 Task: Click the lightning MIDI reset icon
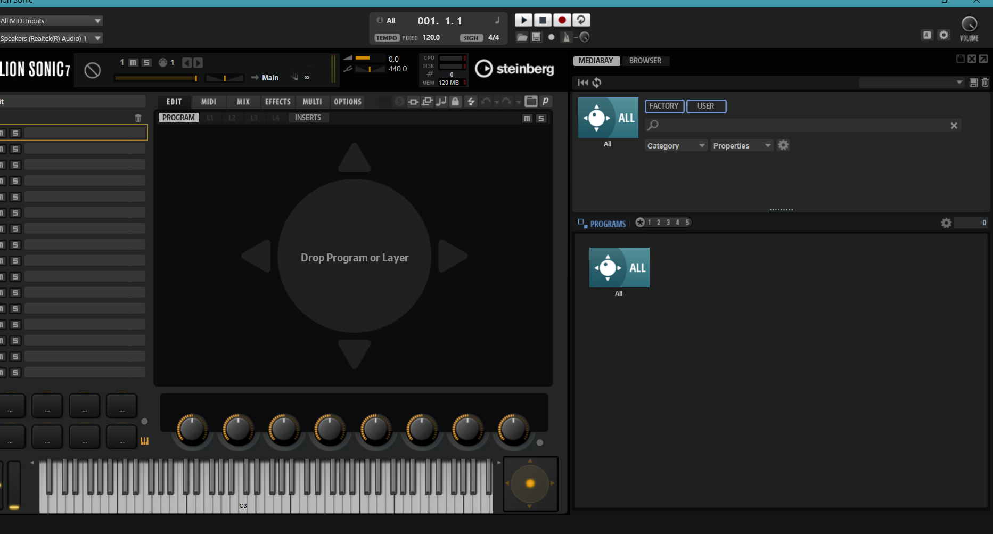(x=471, y=102)
